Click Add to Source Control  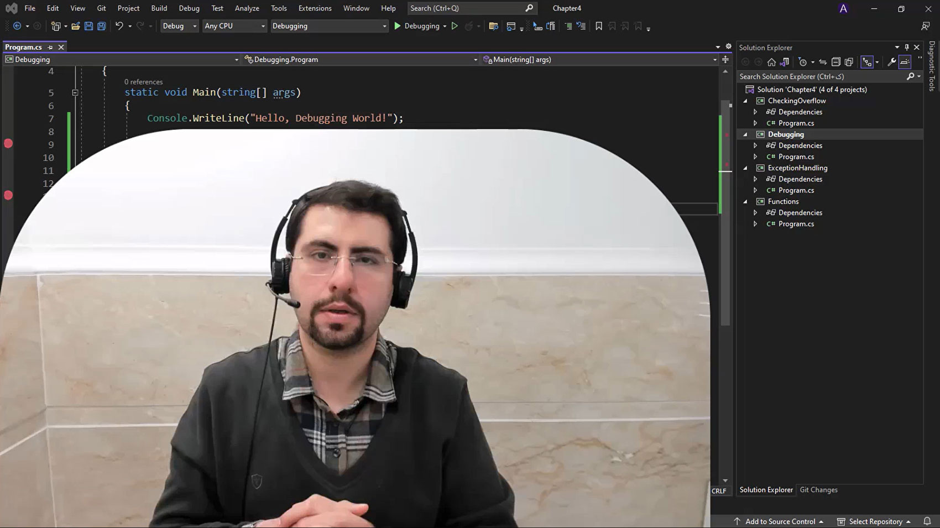point(779,521)
